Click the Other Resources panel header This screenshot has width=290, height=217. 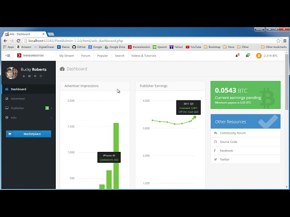point(246,122)
